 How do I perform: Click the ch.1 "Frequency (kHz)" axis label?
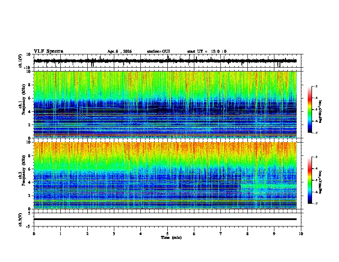click(x=24, y=100)
